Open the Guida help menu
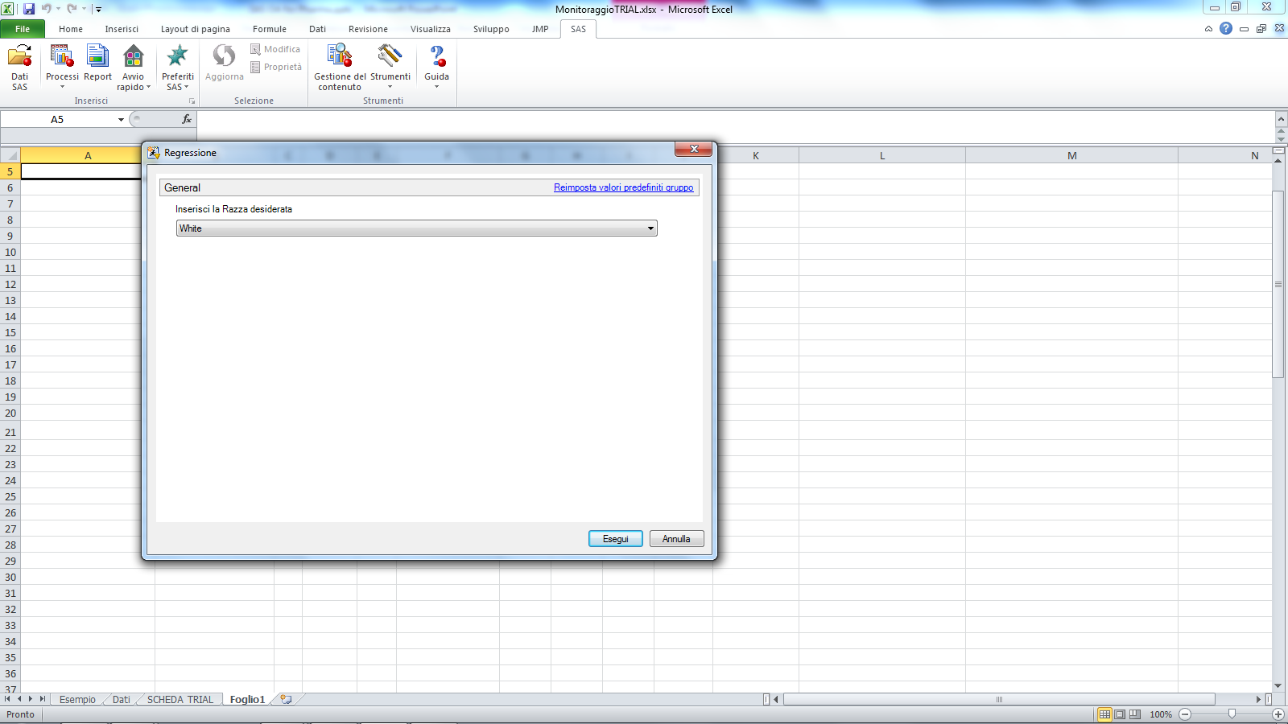1288x724 pixels. (436, 68)
